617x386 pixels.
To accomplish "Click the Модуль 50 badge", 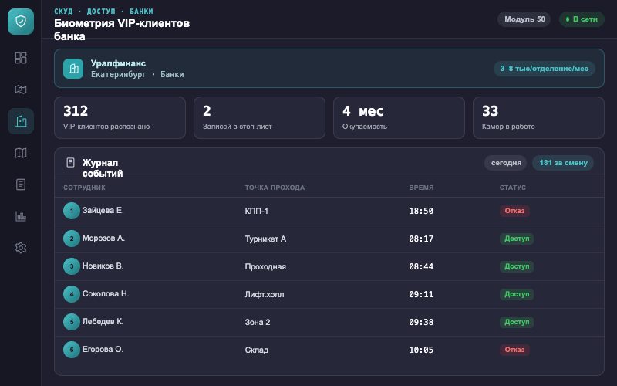I will pyautogui.click(x=524, y=19).
